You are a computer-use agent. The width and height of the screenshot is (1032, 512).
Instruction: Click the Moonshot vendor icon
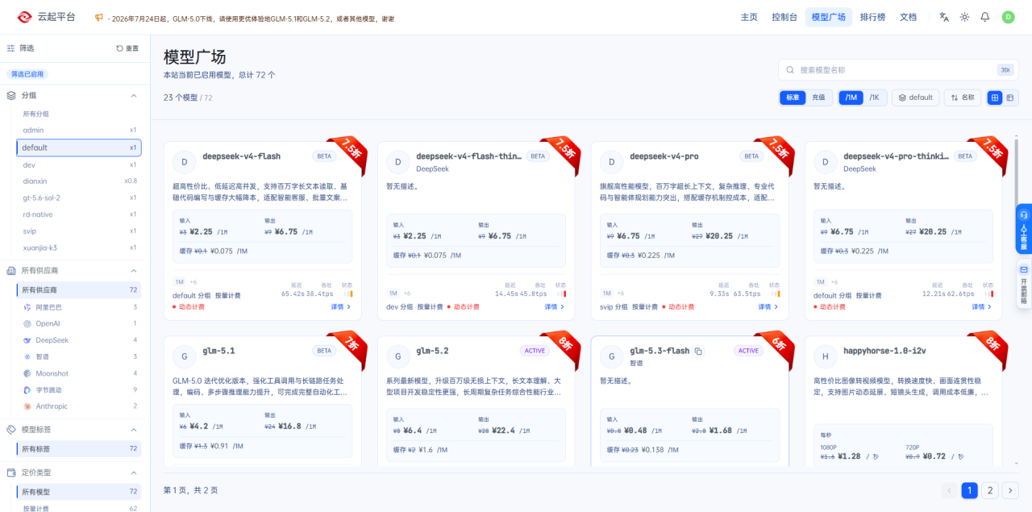pos(27,373)
